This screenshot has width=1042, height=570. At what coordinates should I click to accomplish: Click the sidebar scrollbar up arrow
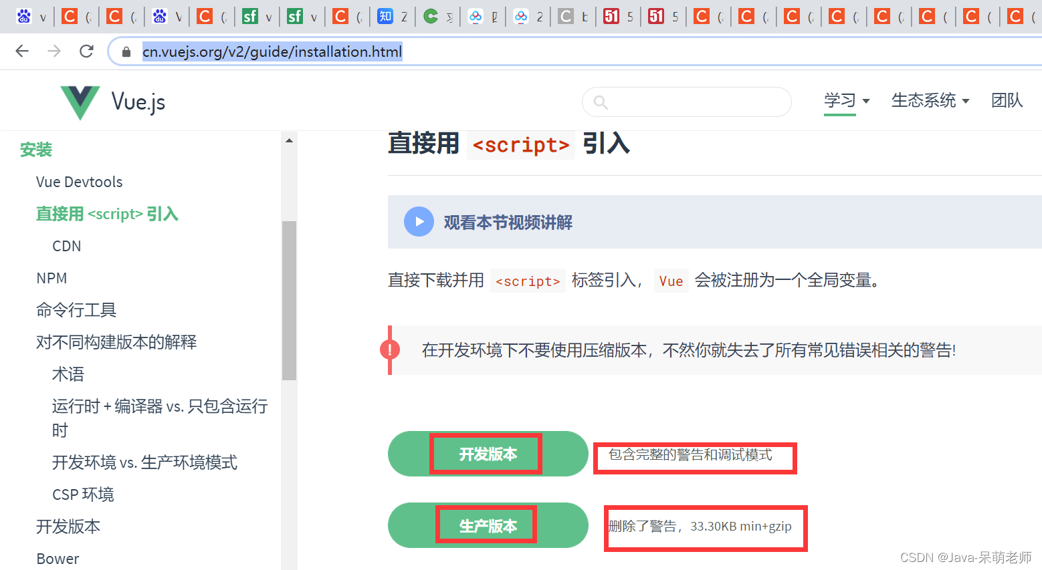point(289,140)
